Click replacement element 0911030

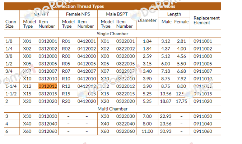click(x=203, y=116)
